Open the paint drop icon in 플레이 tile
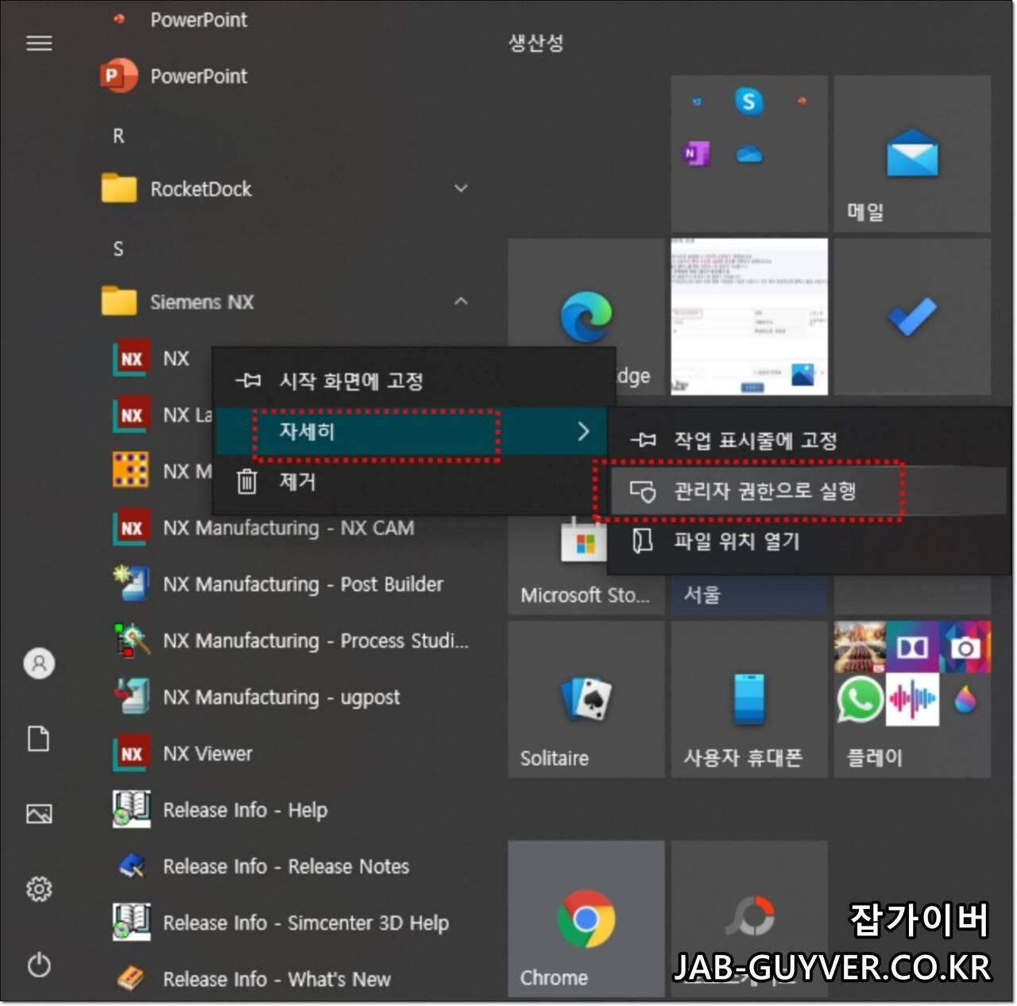 [965, 699]
